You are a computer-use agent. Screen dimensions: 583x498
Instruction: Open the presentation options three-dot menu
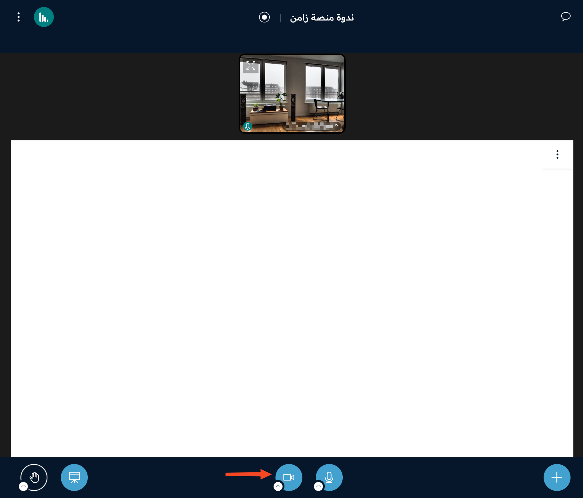pos(557,154)
